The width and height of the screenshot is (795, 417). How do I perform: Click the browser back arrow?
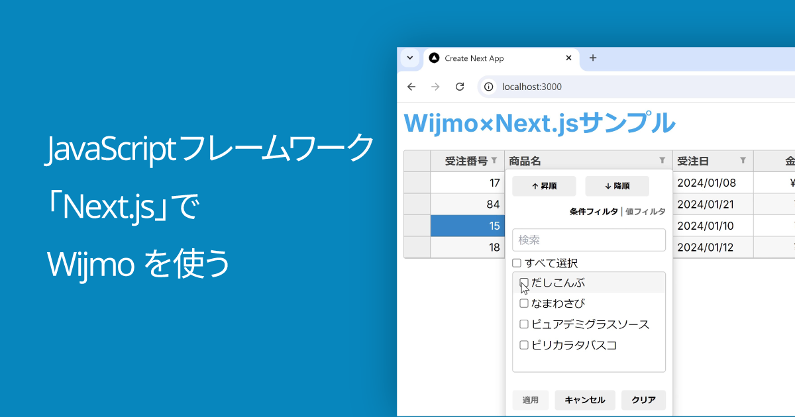[411, 87]
